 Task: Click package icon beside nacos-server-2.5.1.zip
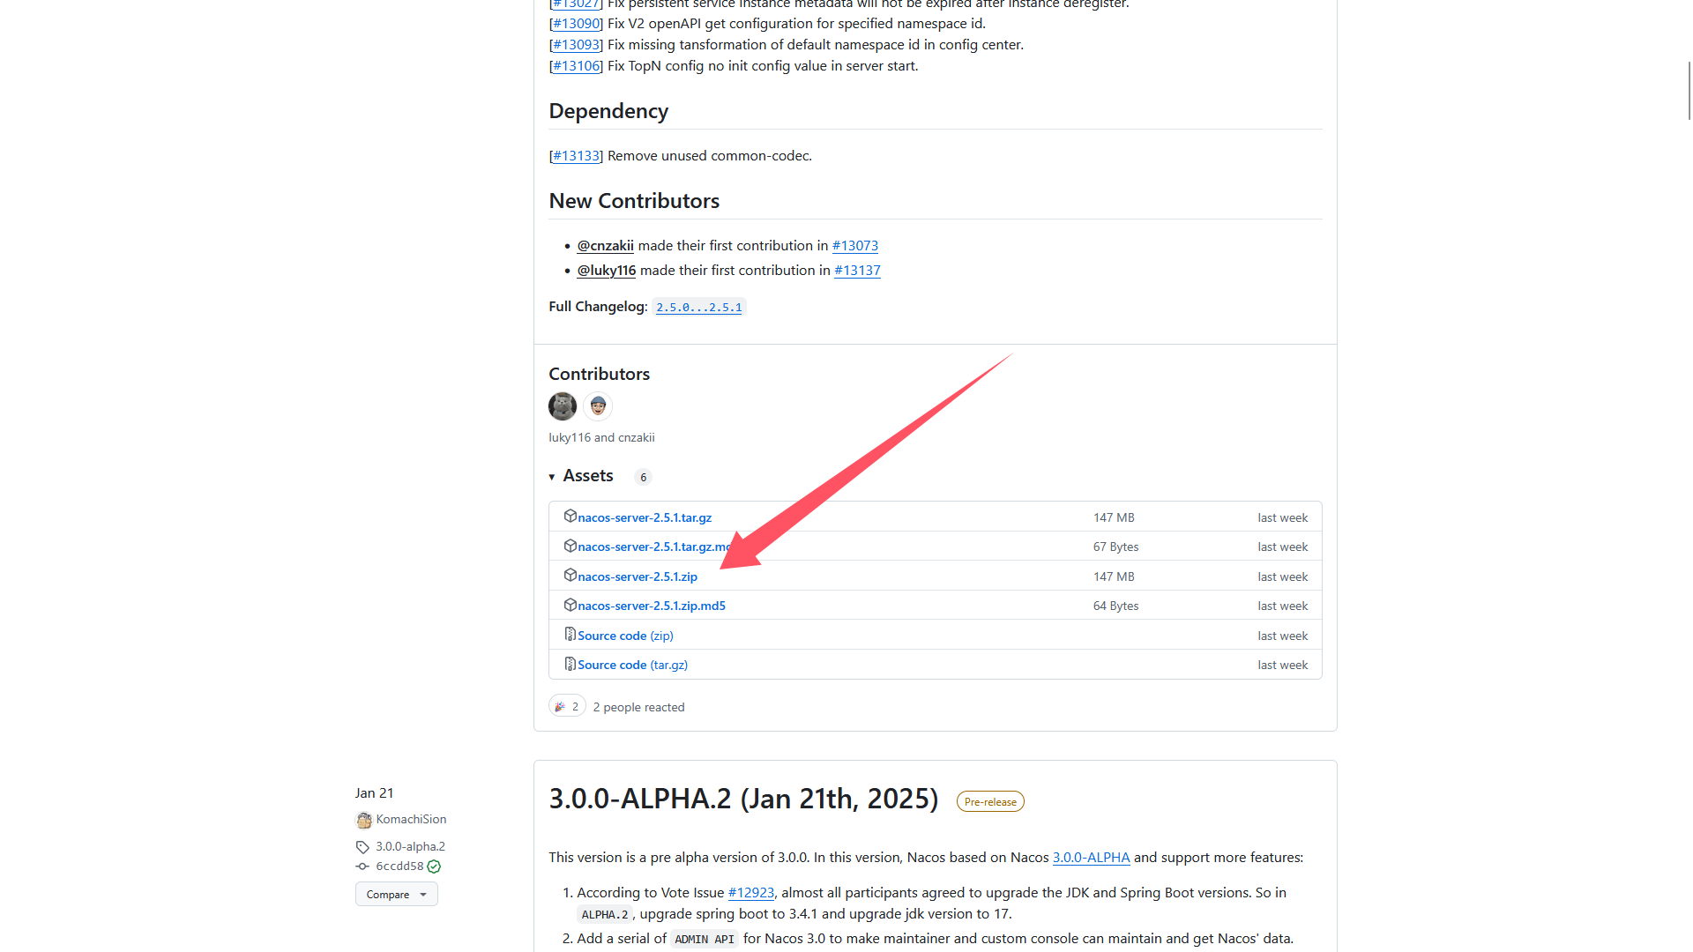570,576
